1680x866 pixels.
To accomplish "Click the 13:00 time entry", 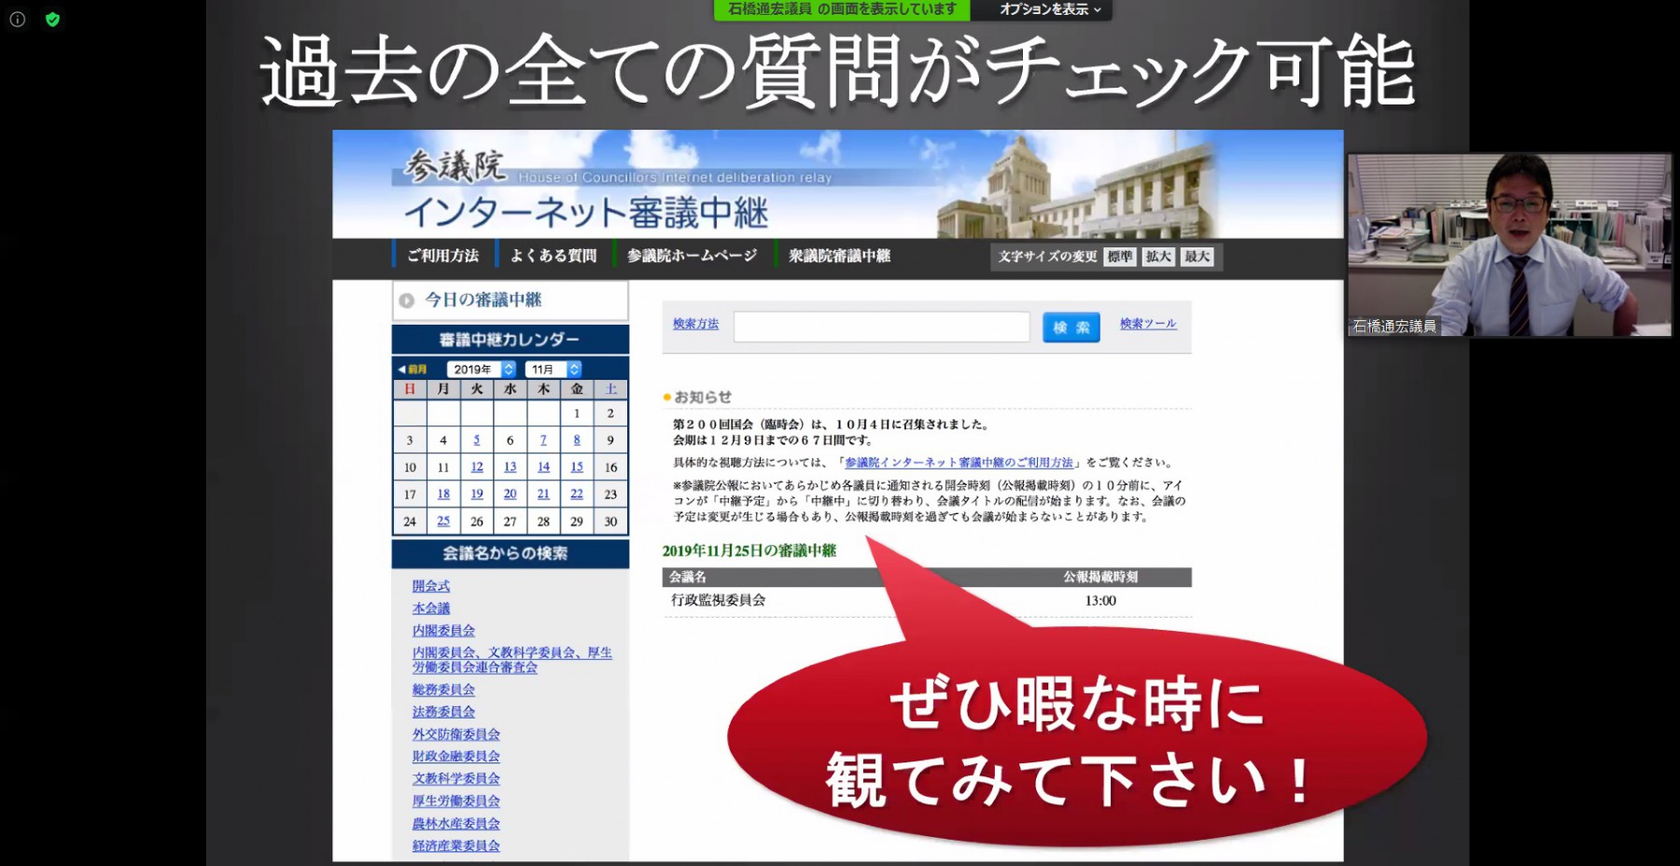I will click(x=1100, y=601).
